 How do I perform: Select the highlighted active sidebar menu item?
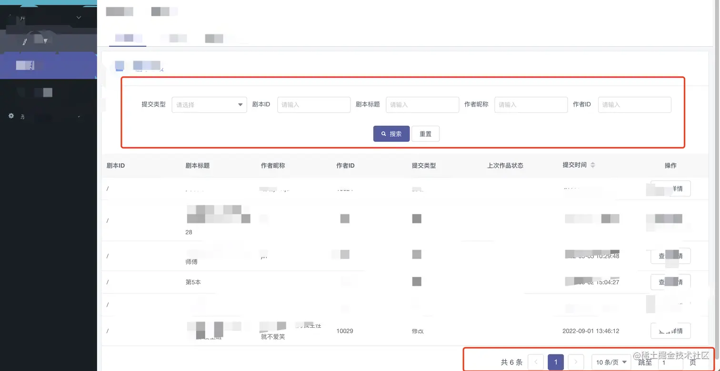coord(49,66)
